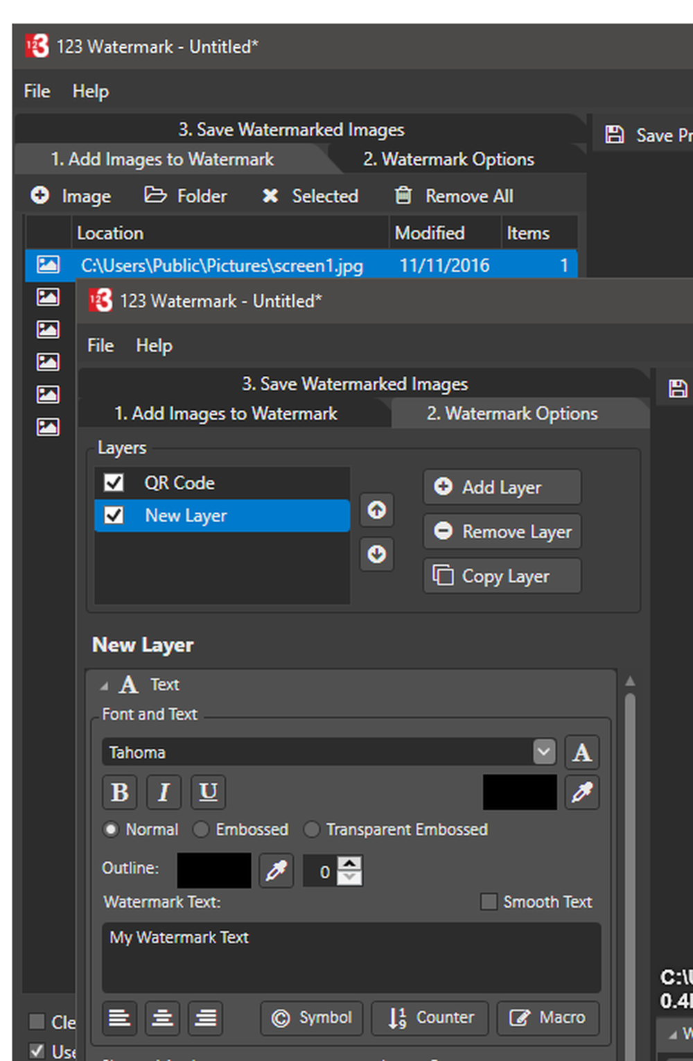Switch to Add Images tab in front window

pyautogui.click(x=226, y=413)
